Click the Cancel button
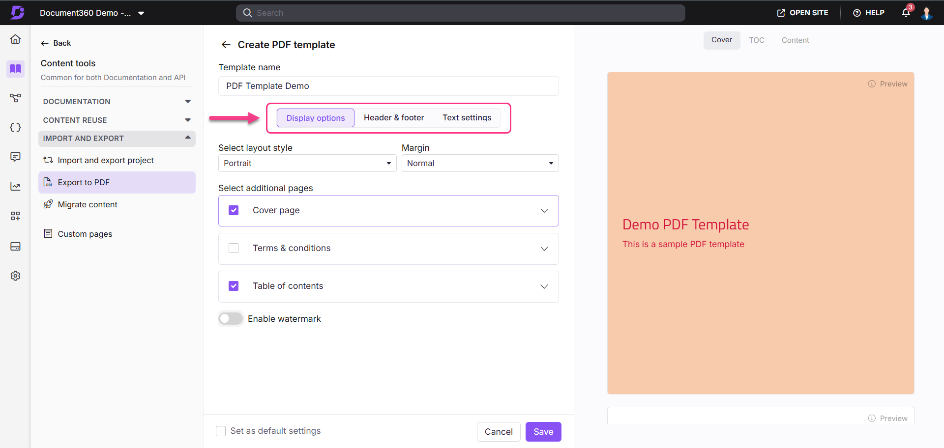This screenshot has width=944, height=448. pos(498,432)
